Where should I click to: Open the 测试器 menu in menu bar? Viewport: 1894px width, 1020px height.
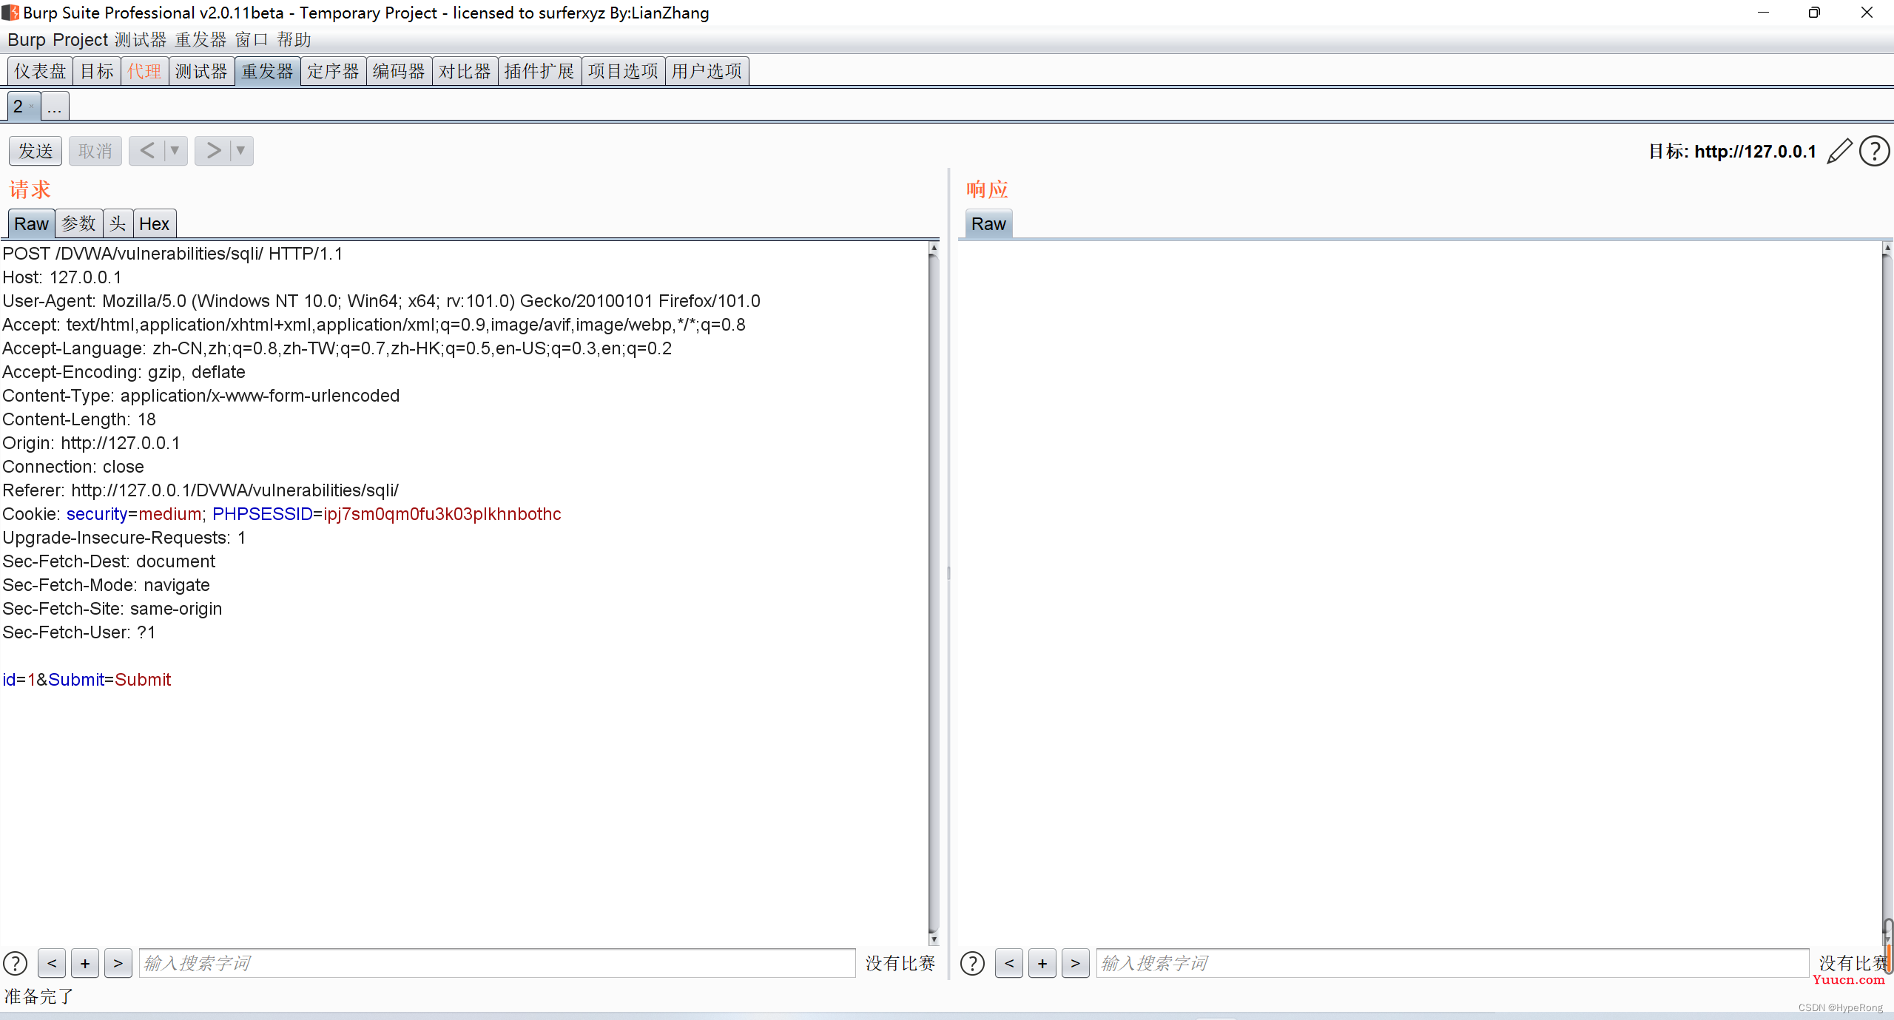(141, 40)
